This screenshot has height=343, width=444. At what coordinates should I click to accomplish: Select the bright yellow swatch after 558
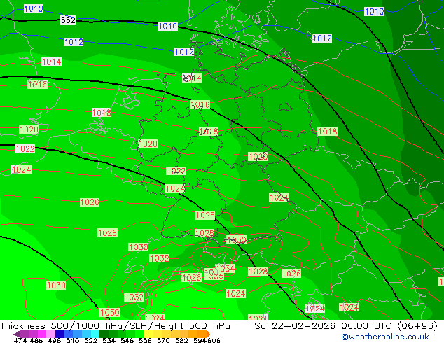[x=148, y=334]
